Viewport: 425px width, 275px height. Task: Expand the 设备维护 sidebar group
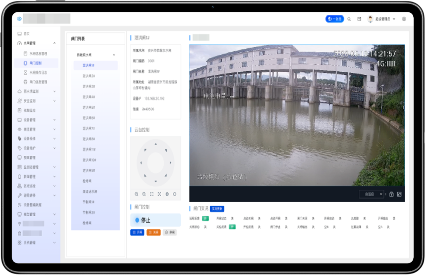tap(36, 148)
